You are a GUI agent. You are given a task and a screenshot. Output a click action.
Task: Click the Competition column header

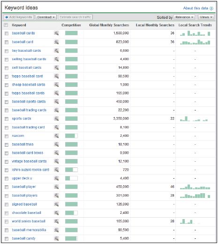pos(71,25)
